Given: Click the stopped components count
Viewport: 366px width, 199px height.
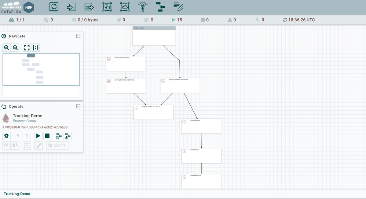Looking at the screenshot, I should (205, 20).
